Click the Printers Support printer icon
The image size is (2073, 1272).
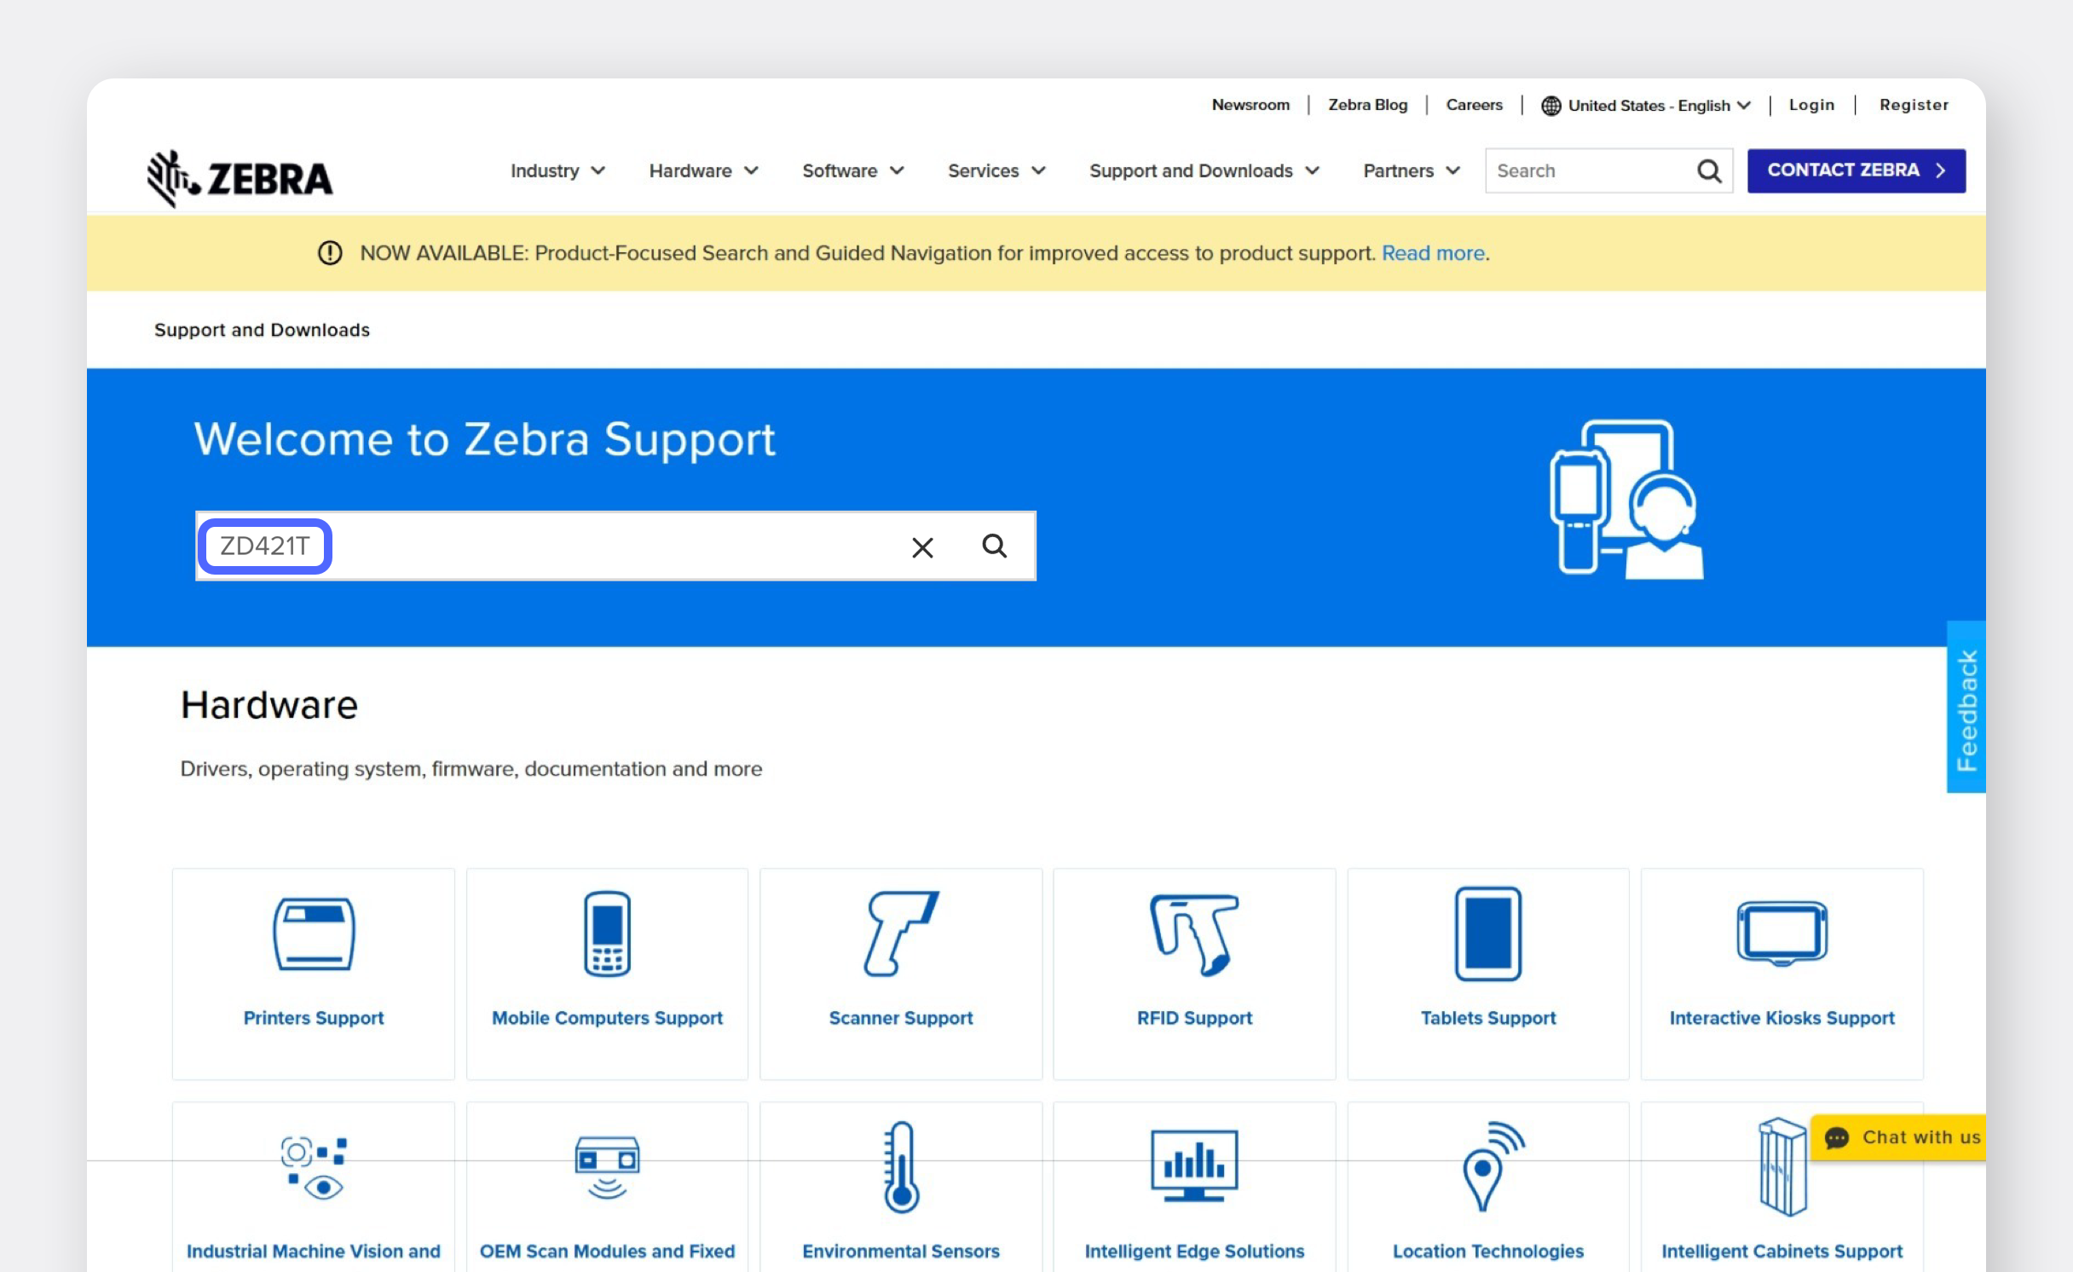pyautogui.click(x=314, y=934)
